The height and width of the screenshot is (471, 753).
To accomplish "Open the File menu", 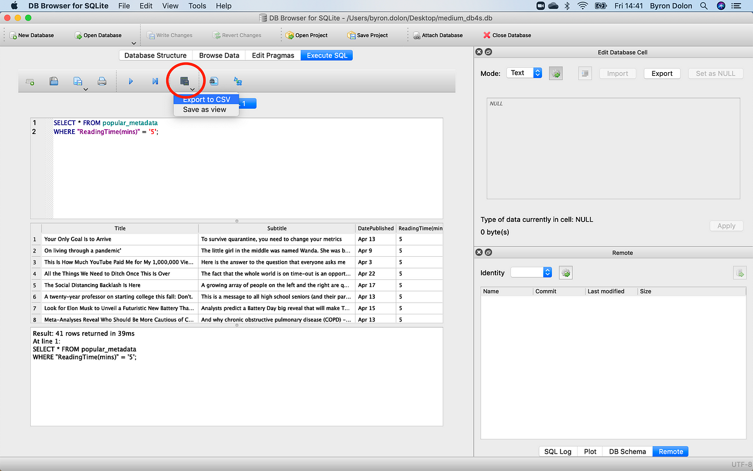I will [x=124, y=6].
